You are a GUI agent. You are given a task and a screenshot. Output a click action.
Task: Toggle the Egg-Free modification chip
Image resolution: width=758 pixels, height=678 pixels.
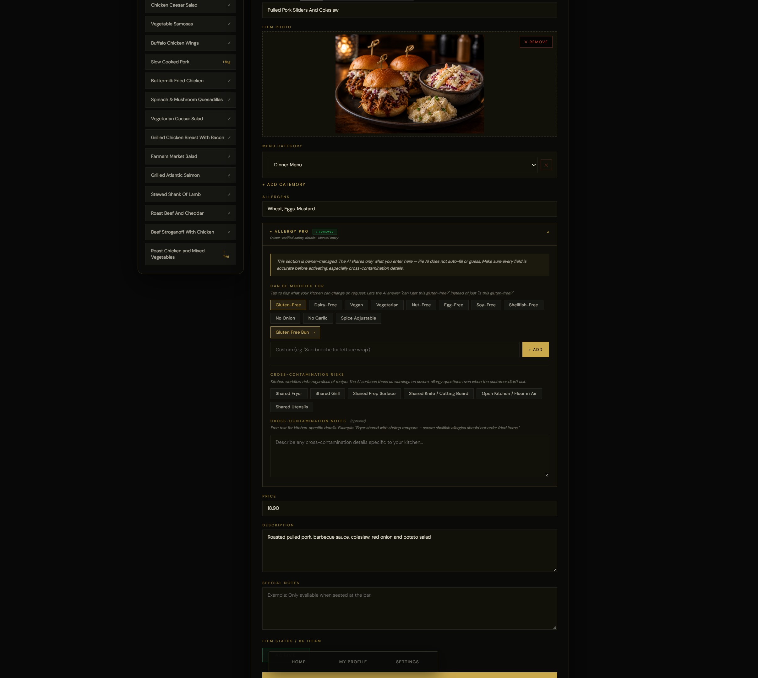[453, 305]
